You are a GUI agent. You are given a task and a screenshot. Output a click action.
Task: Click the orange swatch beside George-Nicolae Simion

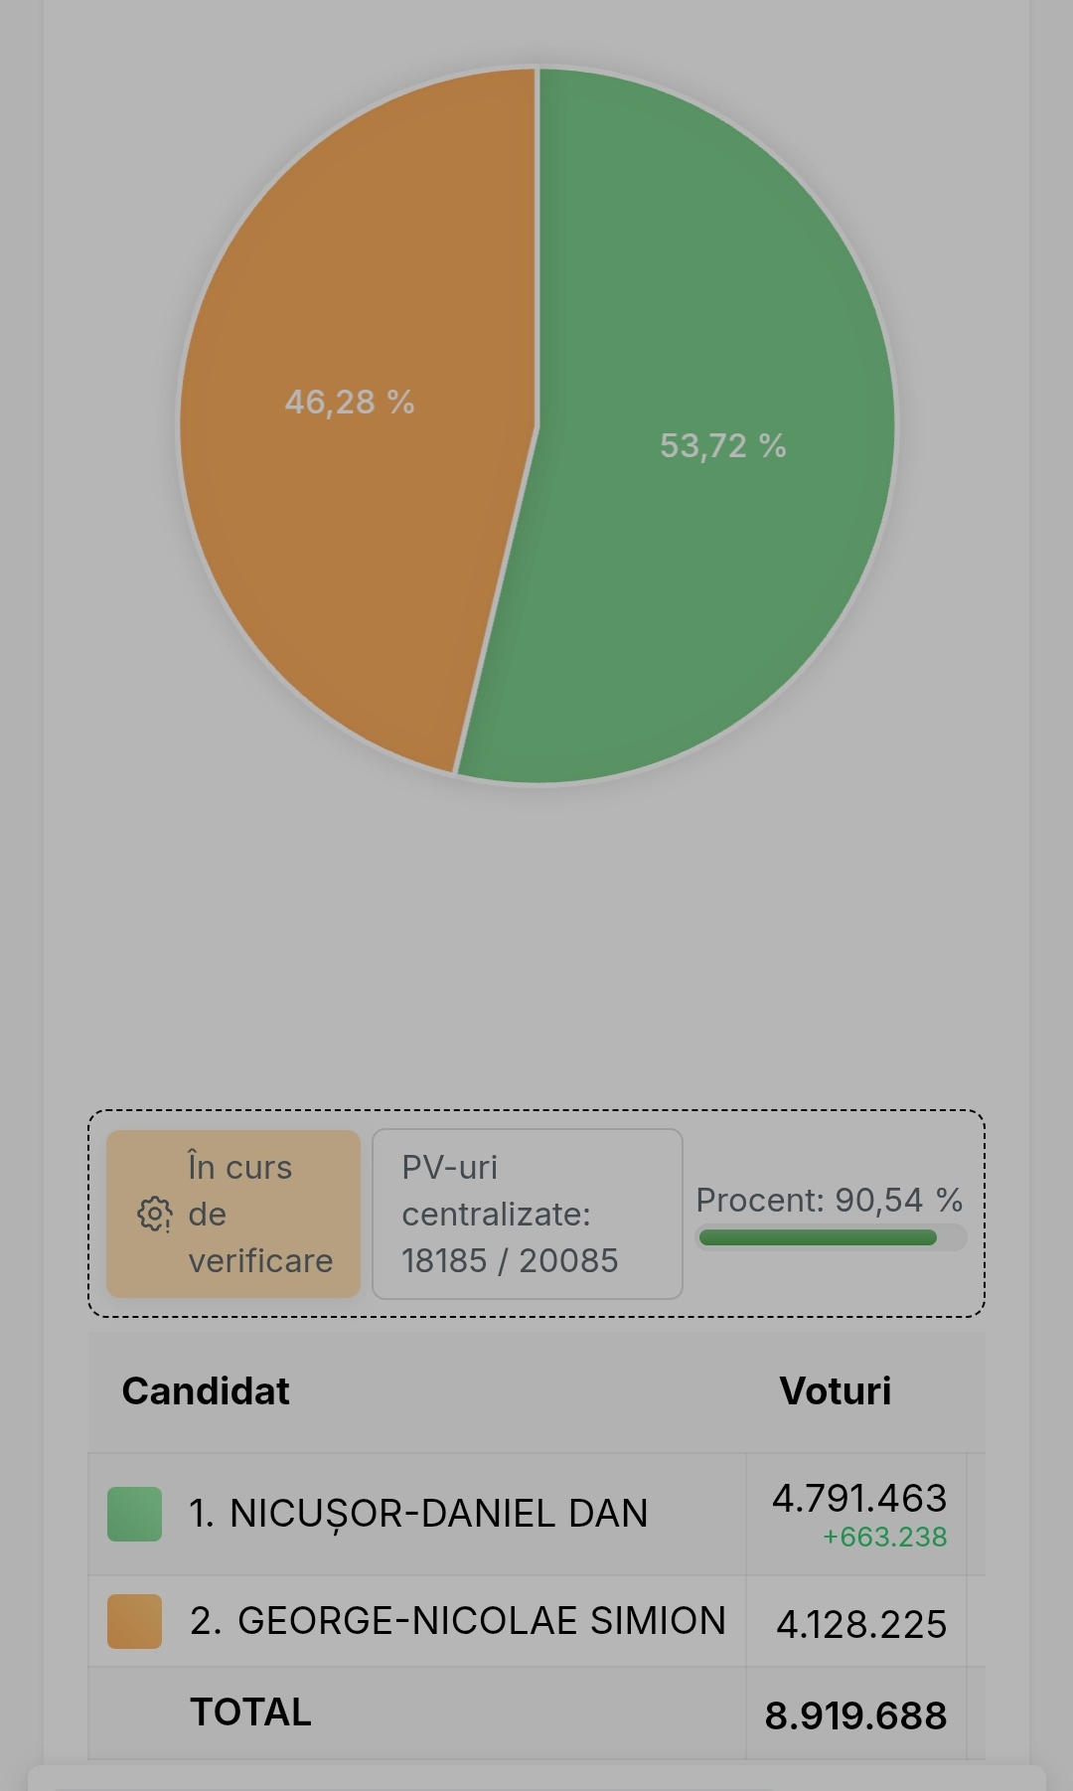tap(134, 1621)
